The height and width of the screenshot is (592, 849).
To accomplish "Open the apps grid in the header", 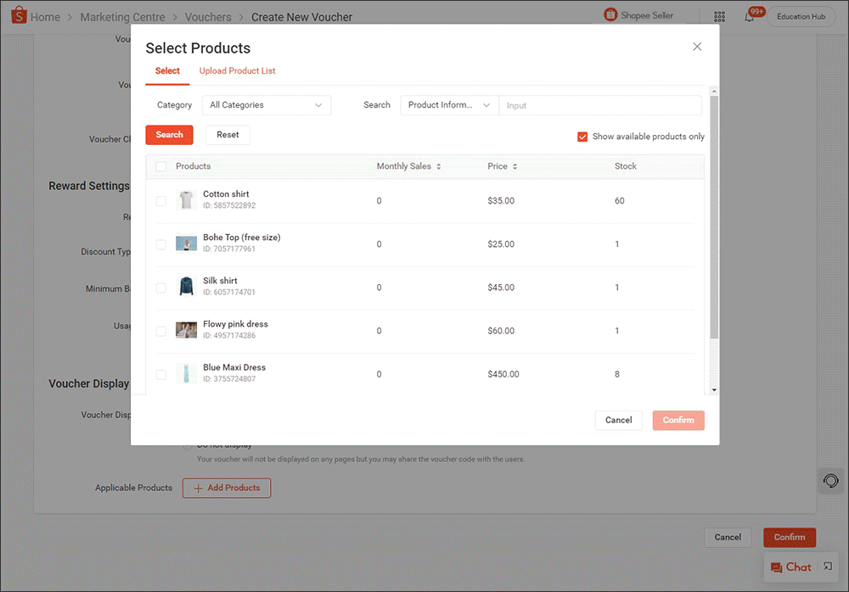I will 719,16.
